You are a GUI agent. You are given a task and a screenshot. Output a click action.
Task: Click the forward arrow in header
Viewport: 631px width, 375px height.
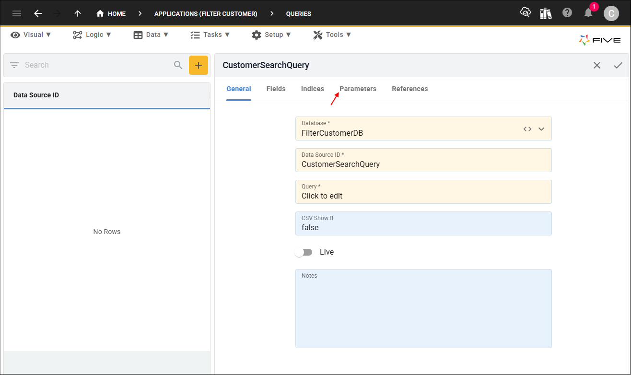pos(57,13)
